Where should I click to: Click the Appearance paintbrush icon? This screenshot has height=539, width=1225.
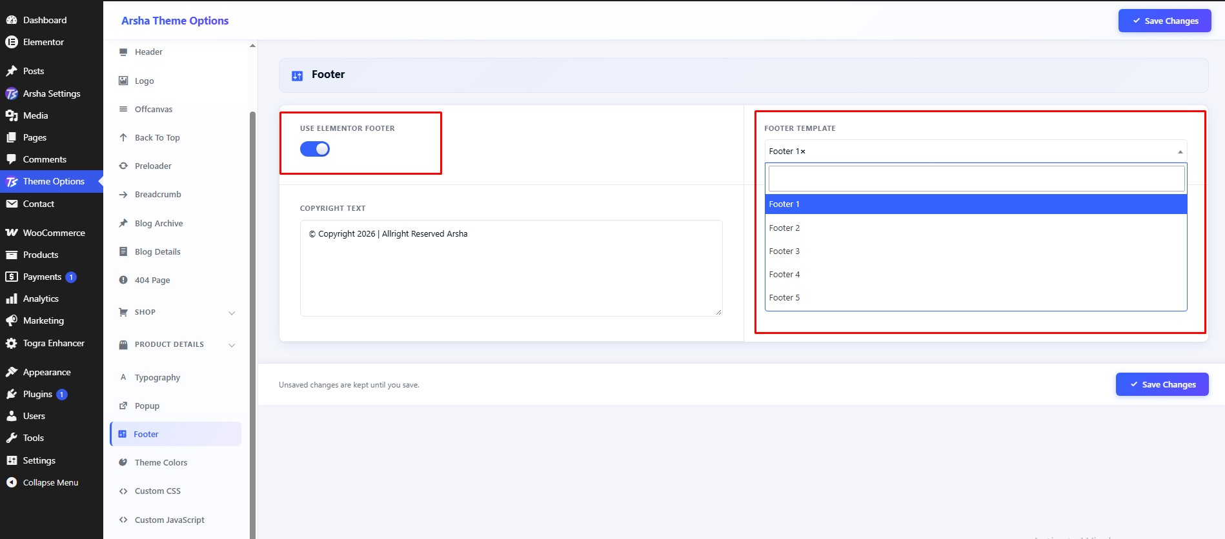point(12,372)
